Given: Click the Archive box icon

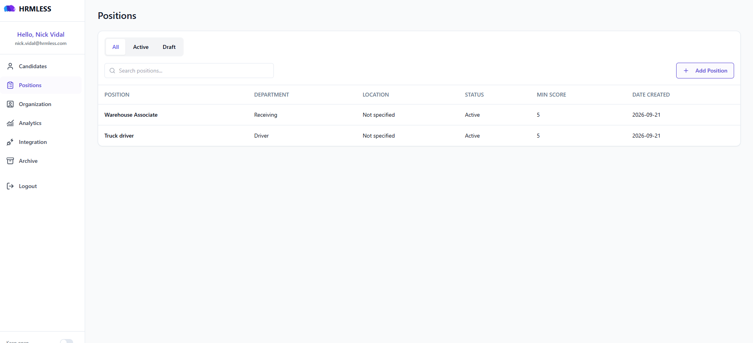Looking at the screenshot, I should tap(10, 161).
